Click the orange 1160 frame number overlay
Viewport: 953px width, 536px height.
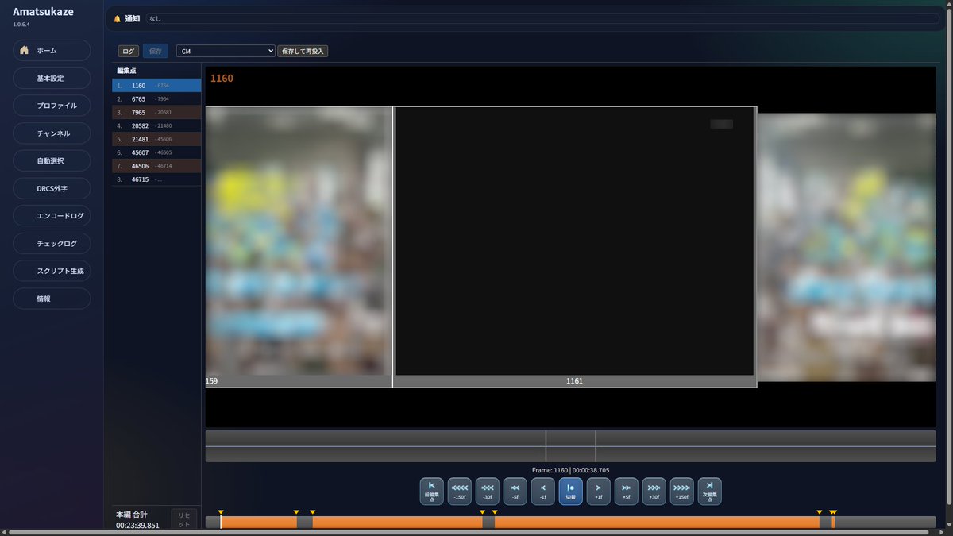[222, 79]
